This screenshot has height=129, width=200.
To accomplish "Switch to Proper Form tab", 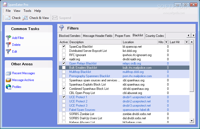I will pos(122,36).
